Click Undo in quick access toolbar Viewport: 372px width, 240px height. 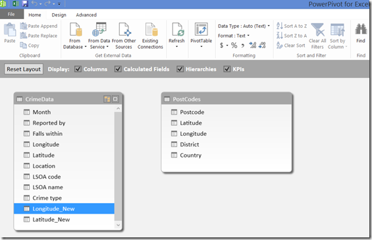pyautogui.click(x=34, y=3)
